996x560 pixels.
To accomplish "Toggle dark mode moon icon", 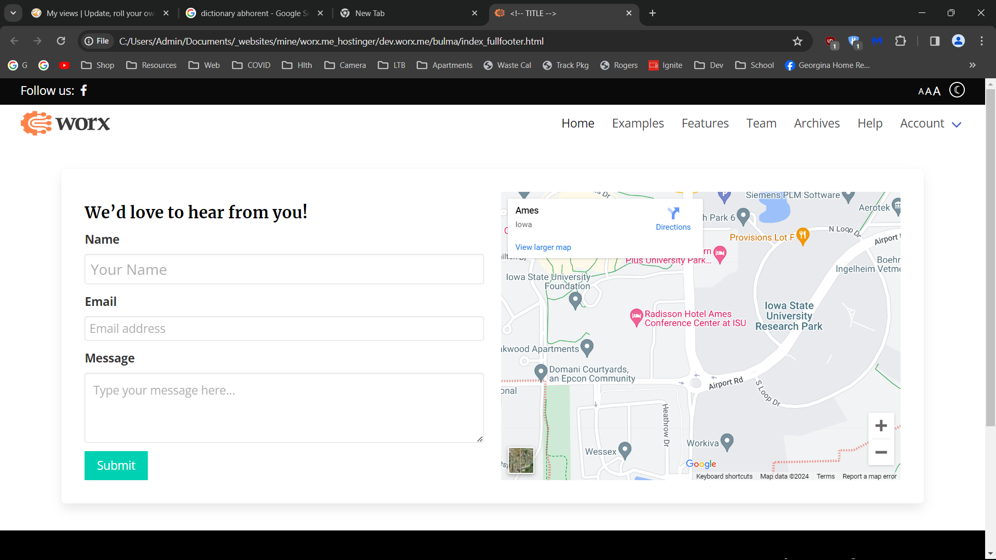I will click(957, 90).
